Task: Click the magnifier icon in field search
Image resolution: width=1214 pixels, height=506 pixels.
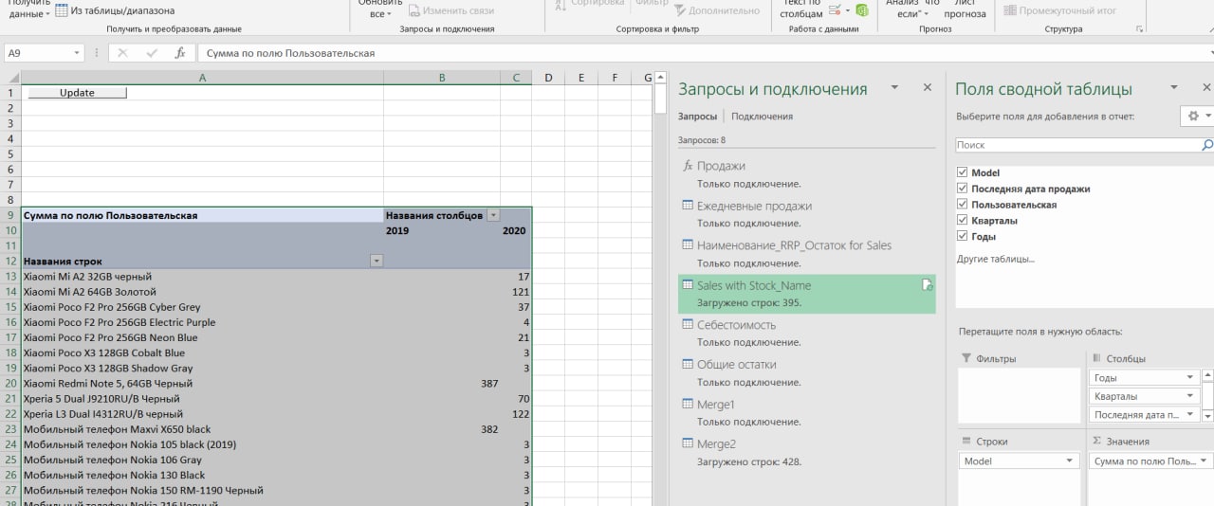Action: point(1207,145)
